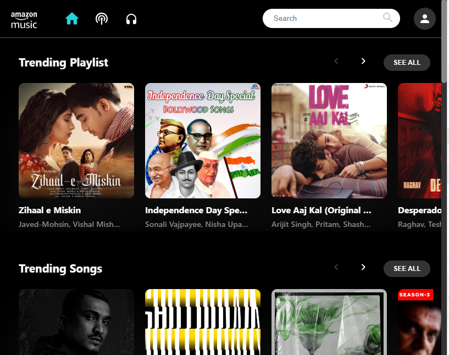Click in the Search input field

click(x=331, y=18)
